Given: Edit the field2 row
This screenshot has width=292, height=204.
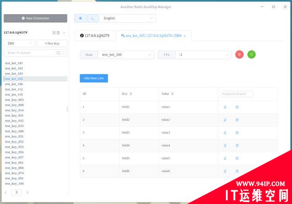Looking at the screenshot, I should (225, 120).
